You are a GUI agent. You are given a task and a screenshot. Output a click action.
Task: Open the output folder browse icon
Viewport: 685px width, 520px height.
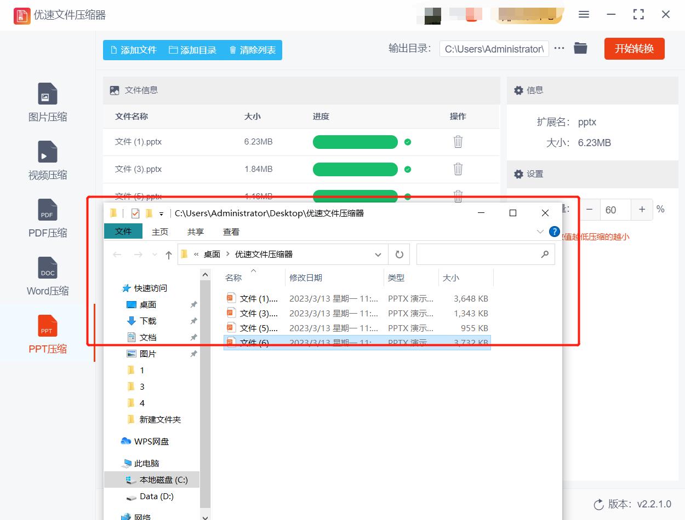[x=580, y=48]
